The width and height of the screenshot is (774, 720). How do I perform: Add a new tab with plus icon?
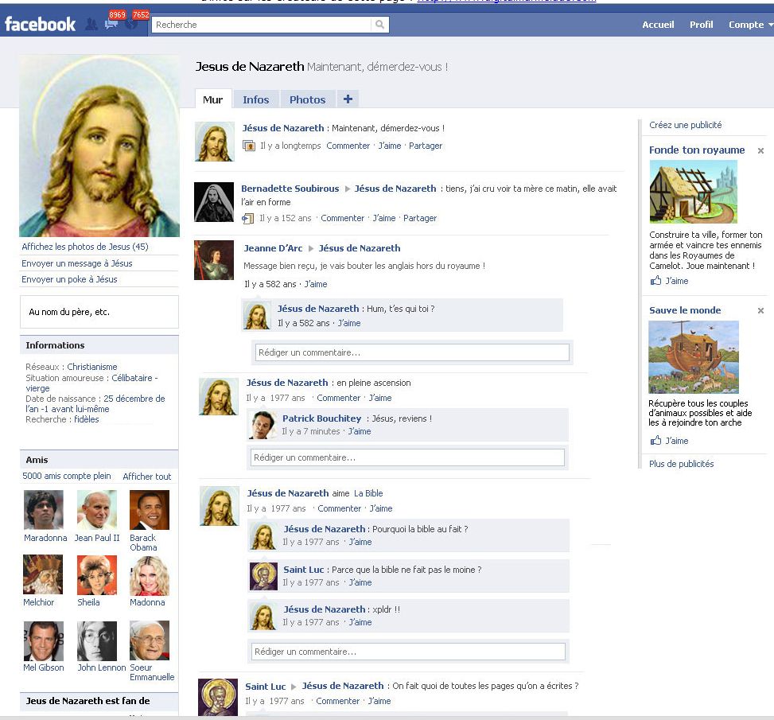(x=348, y=99)
